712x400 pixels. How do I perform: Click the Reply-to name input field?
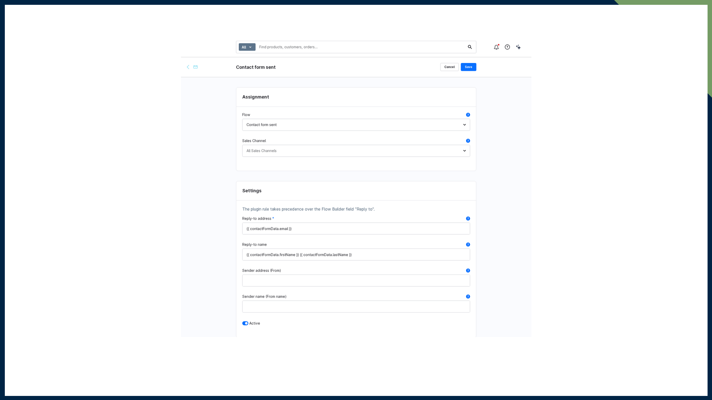coord(356,255)
